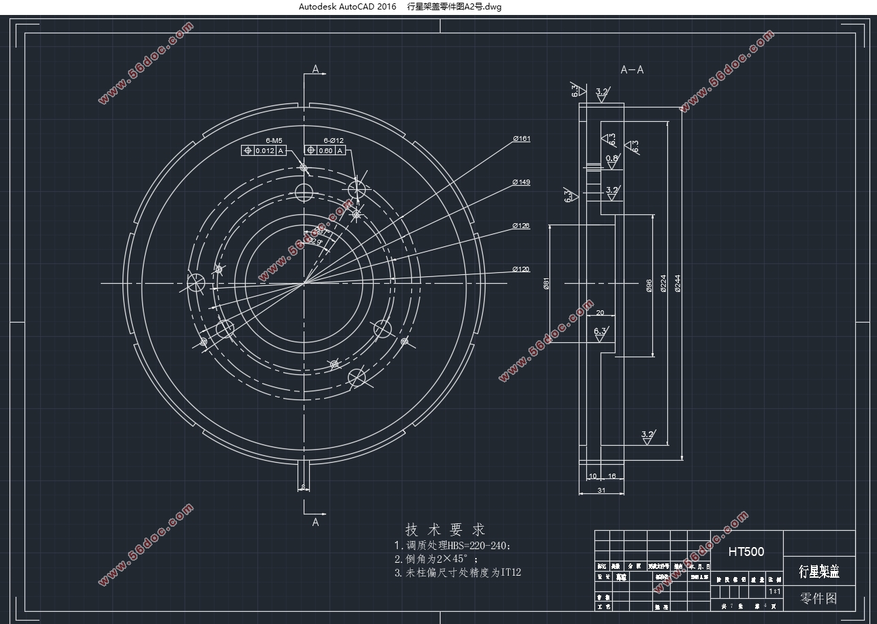The width and height of the screenshot is (877, 624).
Task: Click the 20 depth dimension text
Action: [600, 313]
